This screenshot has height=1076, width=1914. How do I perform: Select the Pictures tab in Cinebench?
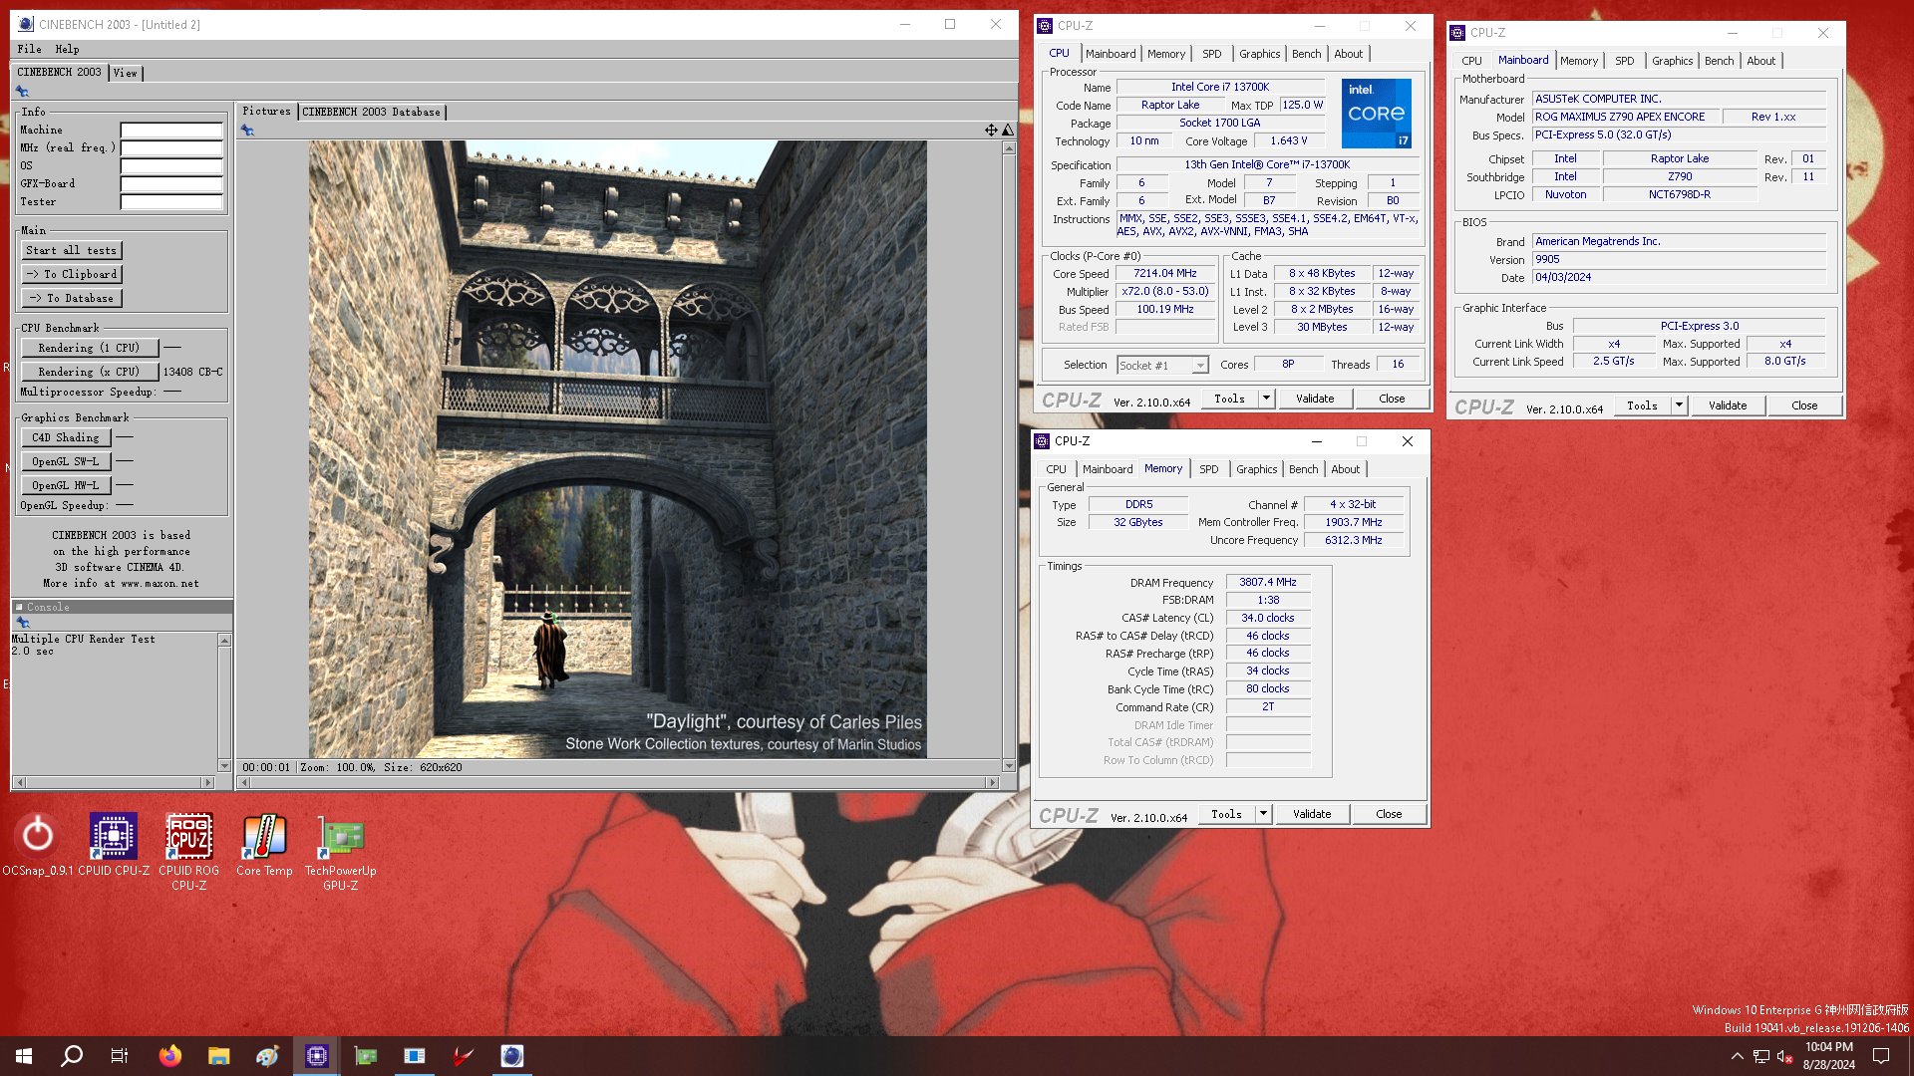tap(266, 111)
